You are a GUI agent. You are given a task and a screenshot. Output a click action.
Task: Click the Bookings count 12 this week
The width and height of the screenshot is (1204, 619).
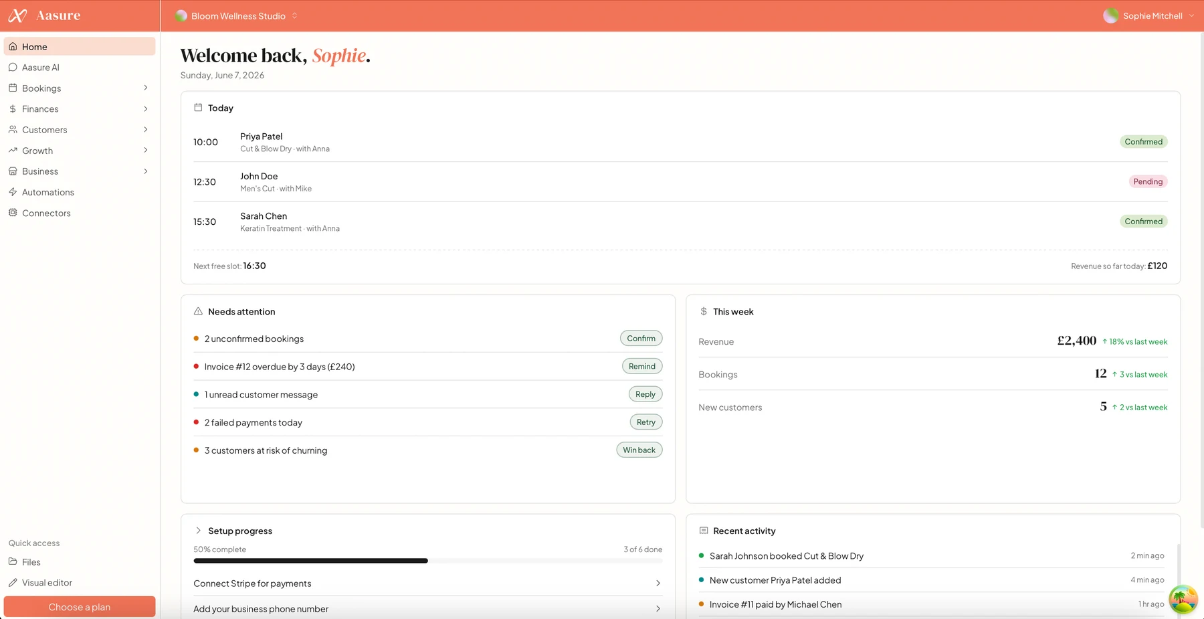tap(1100, 373)
